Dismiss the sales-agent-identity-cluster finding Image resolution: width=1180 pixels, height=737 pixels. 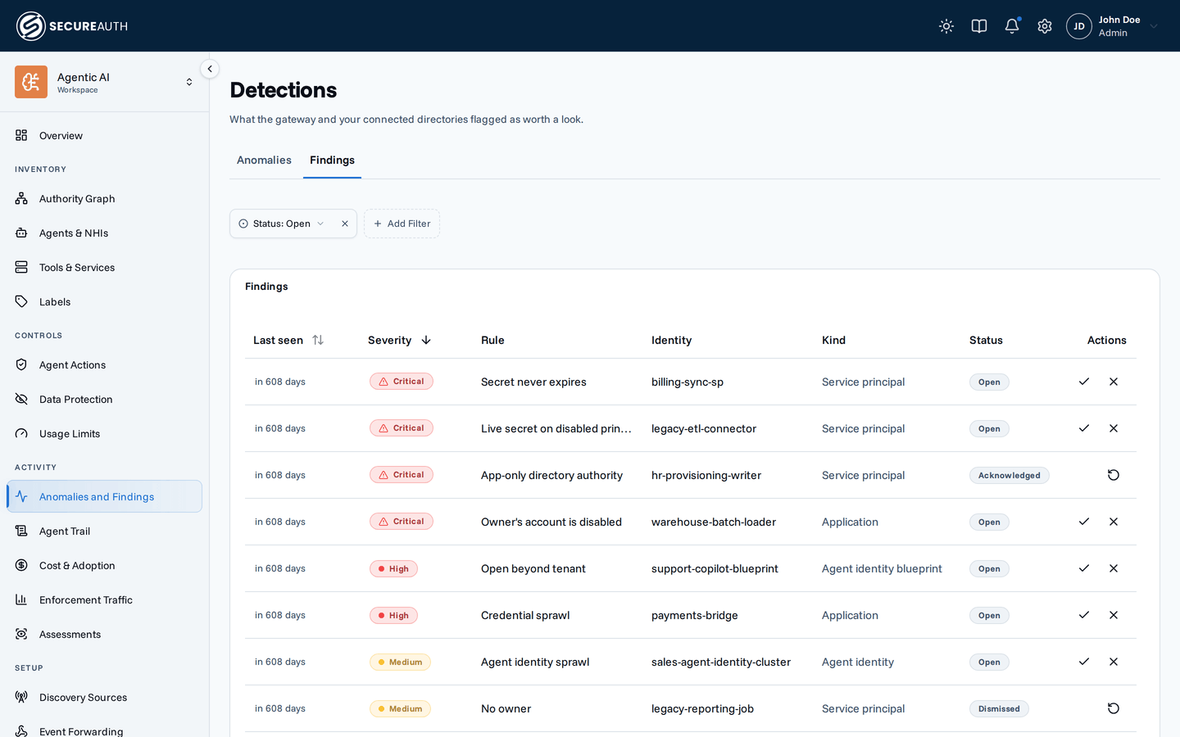(1114, 662)
